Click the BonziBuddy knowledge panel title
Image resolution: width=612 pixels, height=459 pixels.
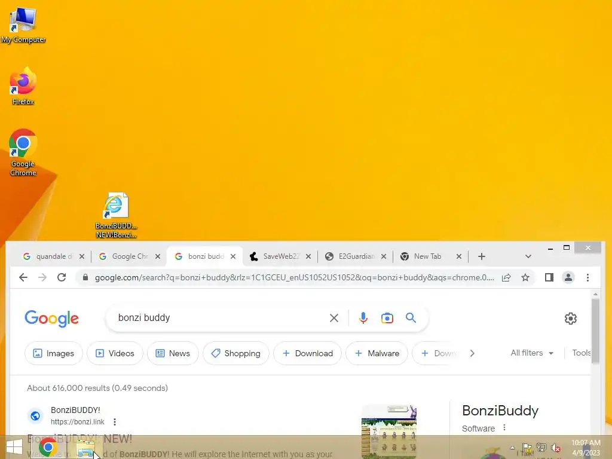(500, 411)
